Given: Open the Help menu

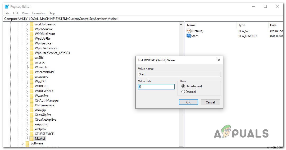Looking at the screenshot, I should pyautogui.click(x=52, y=13).
